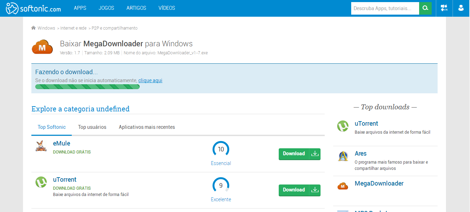Click the eMule donkey icon
Viewport: 470px width, 212px height.
(x=41, y=146)
